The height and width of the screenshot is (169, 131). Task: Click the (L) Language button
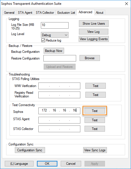tap(19, 164)
